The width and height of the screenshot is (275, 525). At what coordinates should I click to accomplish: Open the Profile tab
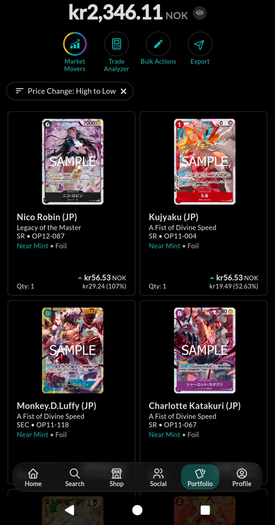click(242, 477)
